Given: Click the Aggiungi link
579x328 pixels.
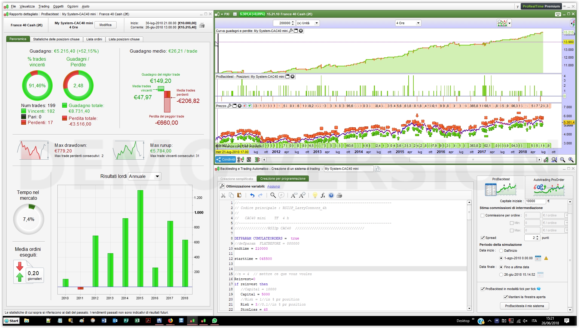Looking at the screenshot, I should tap(274, 186).
